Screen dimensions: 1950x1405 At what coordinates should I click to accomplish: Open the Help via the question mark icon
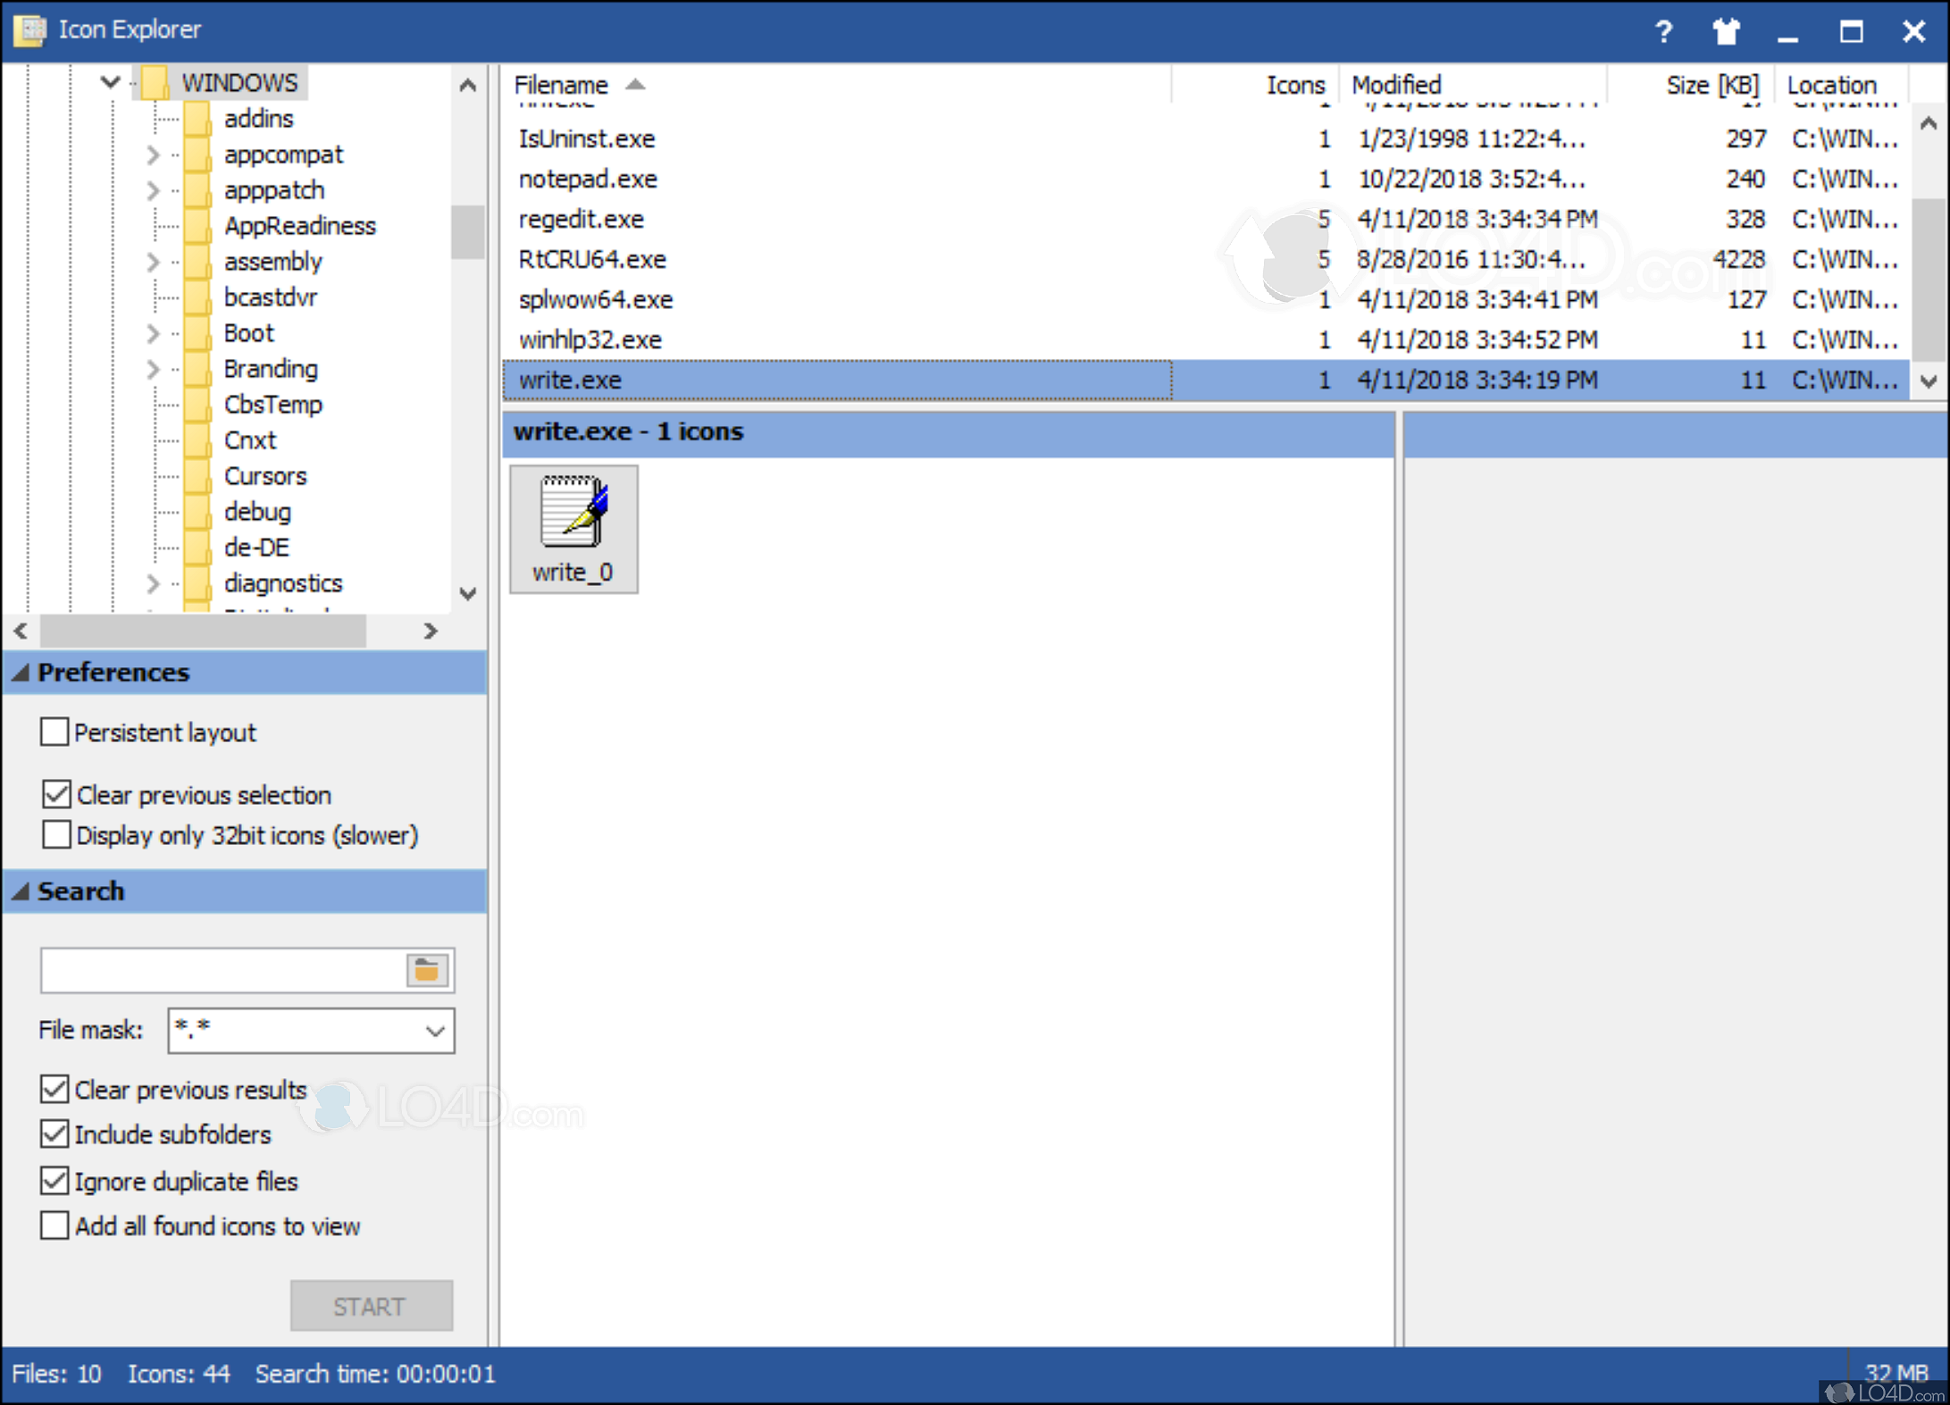click(x=1663, y=30)
